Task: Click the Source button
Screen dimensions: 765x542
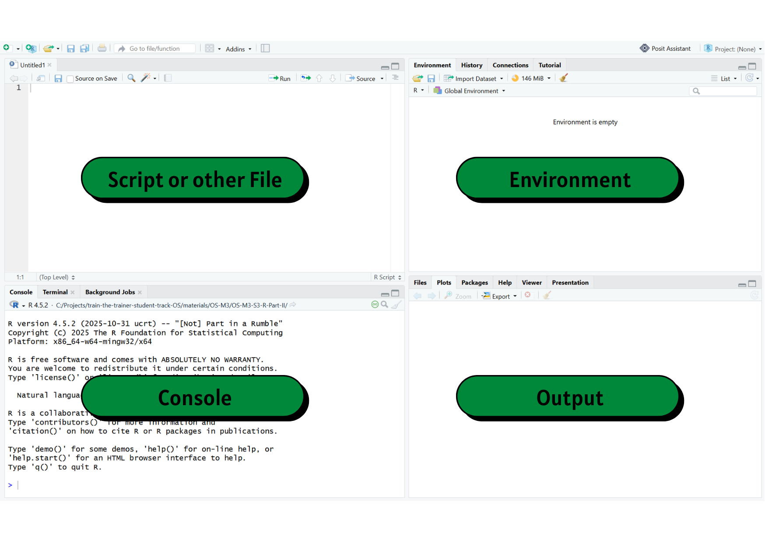Action: (361, 79)
